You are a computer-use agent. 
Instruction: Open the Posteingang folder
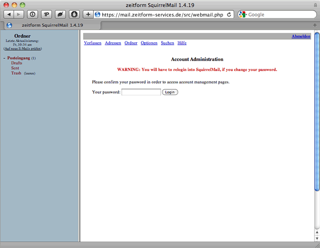(18, 58)
